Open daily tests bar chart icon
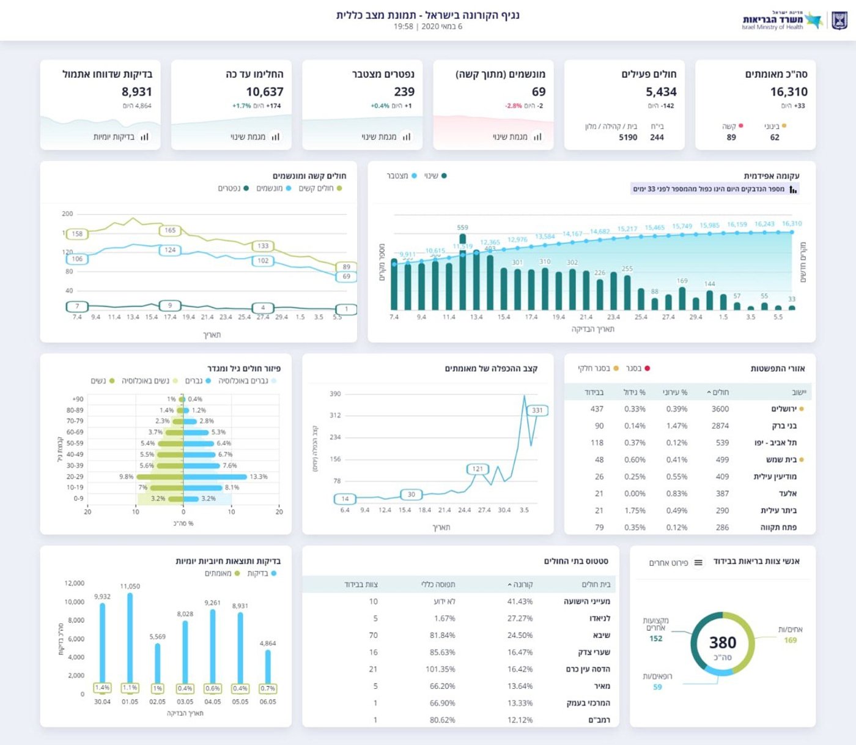This screenshot has width=856, height=745. (144, 137)
